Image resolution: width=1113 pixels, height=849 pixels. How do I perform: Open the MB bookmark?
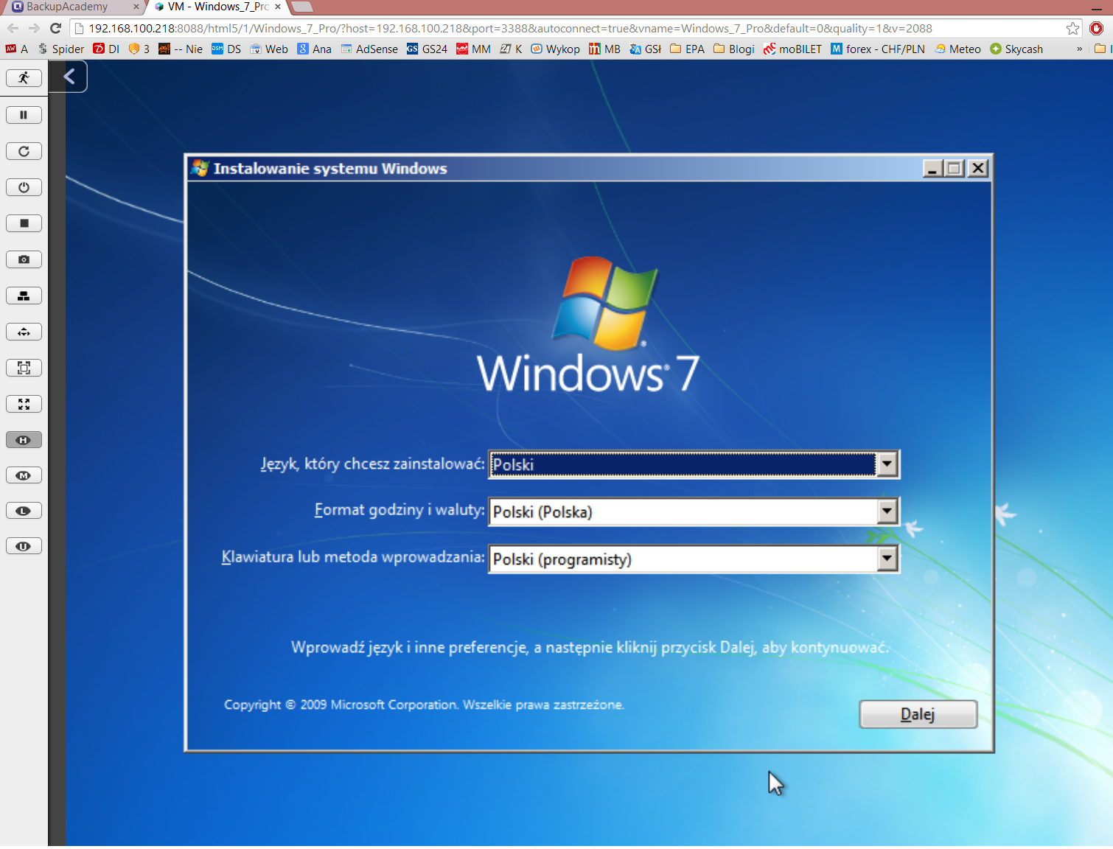[604, 49]
